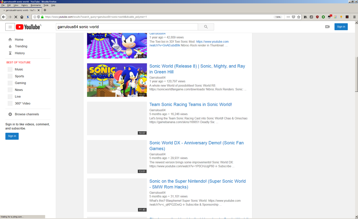358x219 pixels.
Task: Save page to Pocket icon
Action: click(293, 17)
